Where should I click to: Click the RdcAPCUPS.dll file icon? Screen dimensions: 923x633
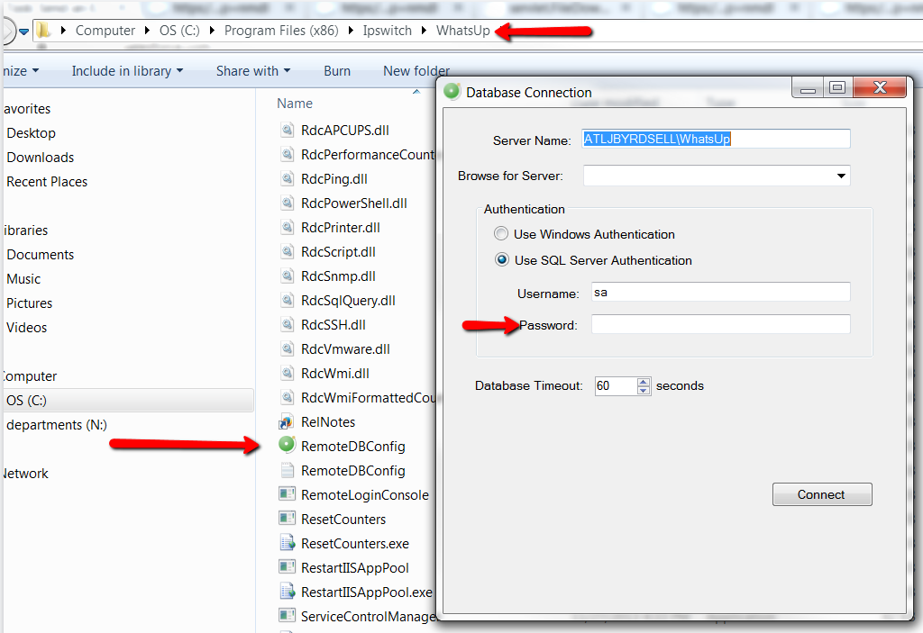click(x=287, y=130)
